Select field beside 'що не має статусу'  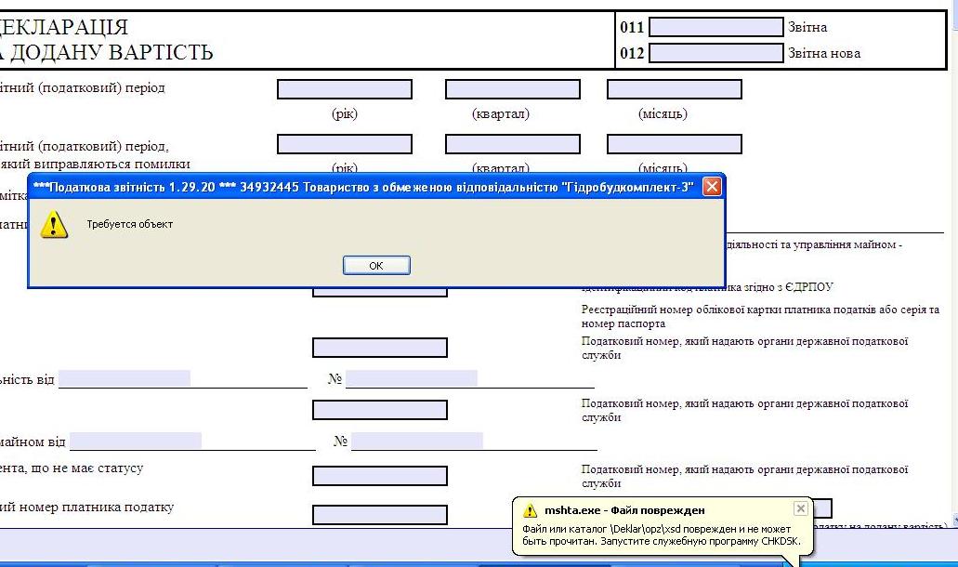click(379, 476)
